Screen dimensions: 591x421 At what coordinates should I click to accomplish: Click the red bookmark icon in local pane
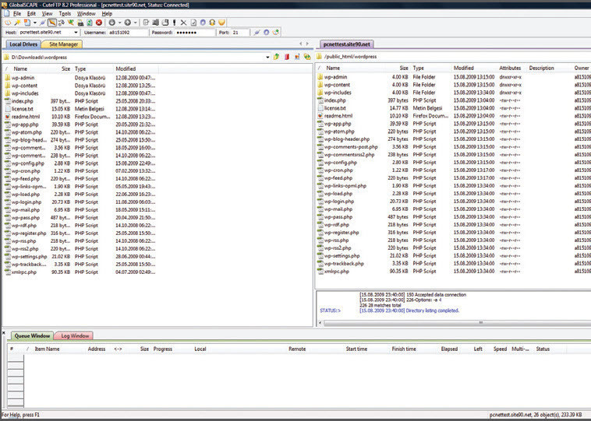pyautogui.click(x=287, y=57)
